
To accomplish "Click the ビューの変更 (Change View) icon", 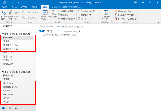I will [4, 13].
